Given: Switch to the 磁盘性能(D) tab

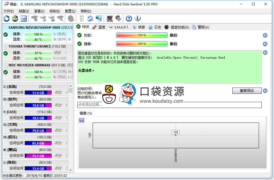Looking at the screenshot, I should 177,27.
